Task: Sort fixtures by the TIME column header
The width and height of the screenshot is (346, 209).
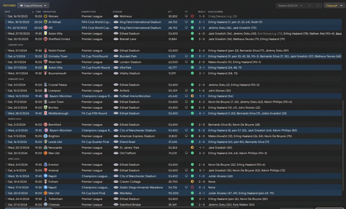Action: pyautogui.click(x=38, y=12)
